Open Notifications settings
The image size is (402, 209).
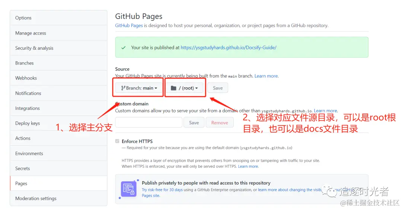click(58, 93)
